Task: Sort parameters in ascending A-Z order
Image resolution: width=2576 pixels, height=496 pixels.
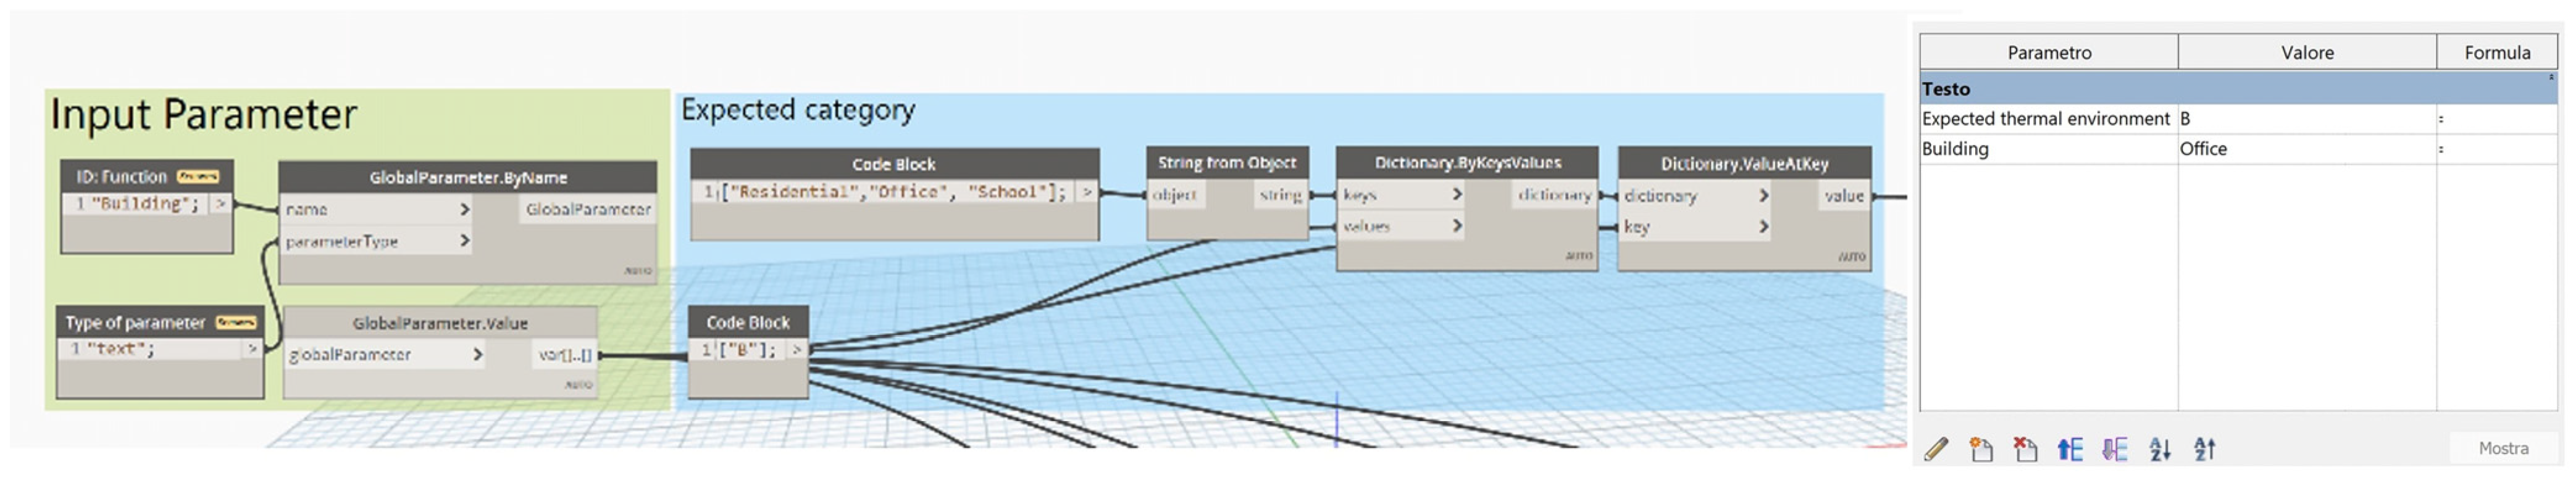Action: point(2159,449)
